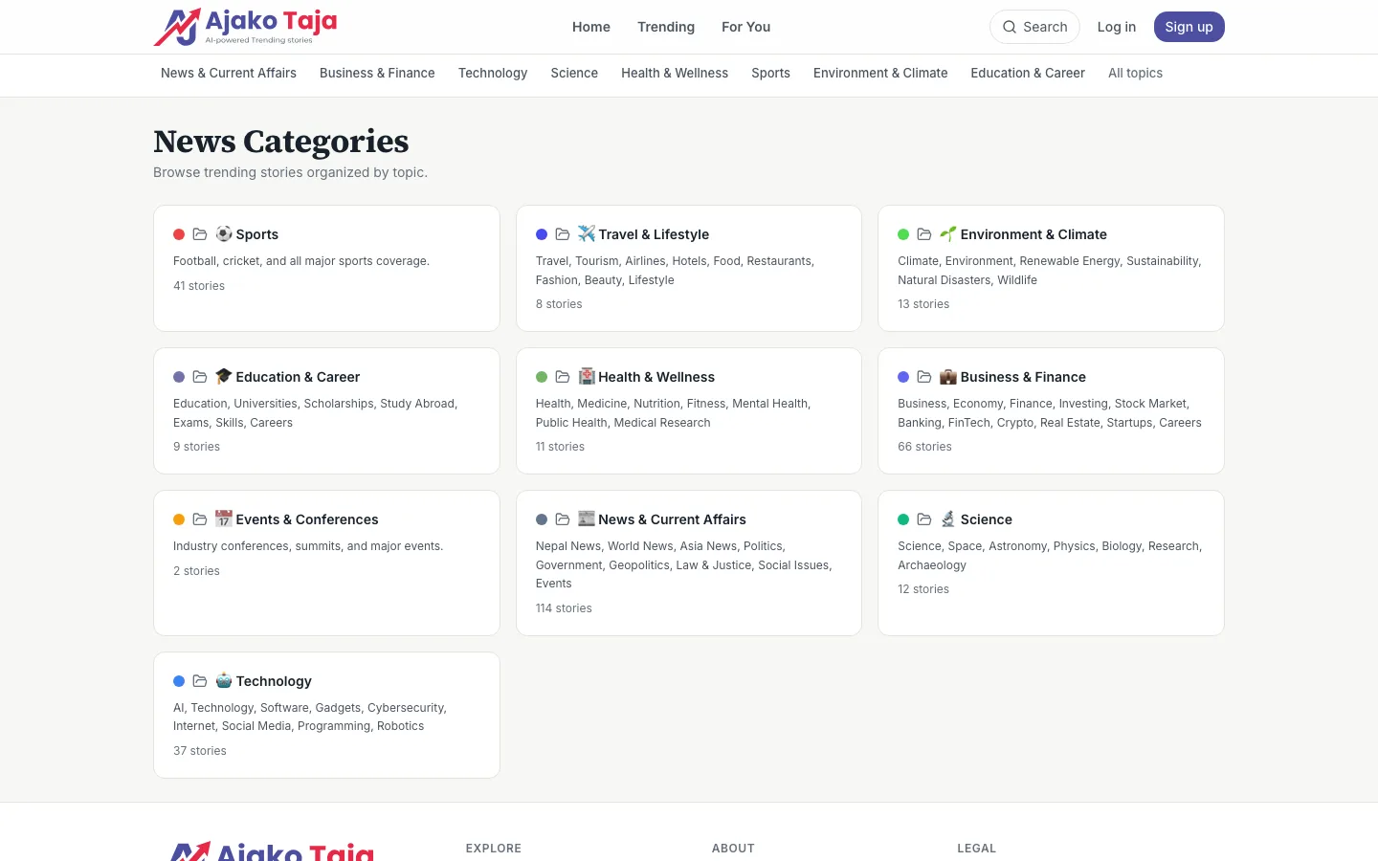Open the Home nav item
Viewport: 1378px width, 861px height.
pyautogui.click(x=591, y=27)
